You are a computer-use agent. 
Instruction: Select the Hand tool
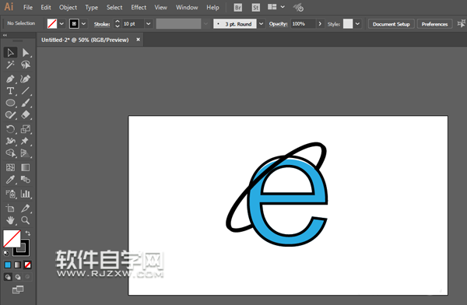click(x=10, y=220)
